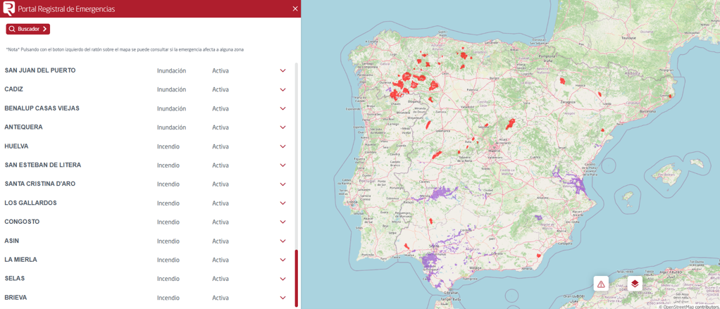Click the emergency list scrollbar thumb

(296, 278)
